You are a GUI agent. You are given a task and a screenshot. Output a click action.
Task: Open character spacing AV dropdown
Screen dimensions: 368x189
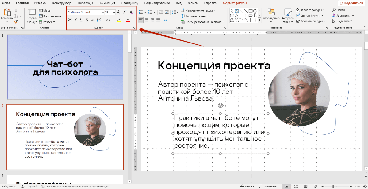100,20
